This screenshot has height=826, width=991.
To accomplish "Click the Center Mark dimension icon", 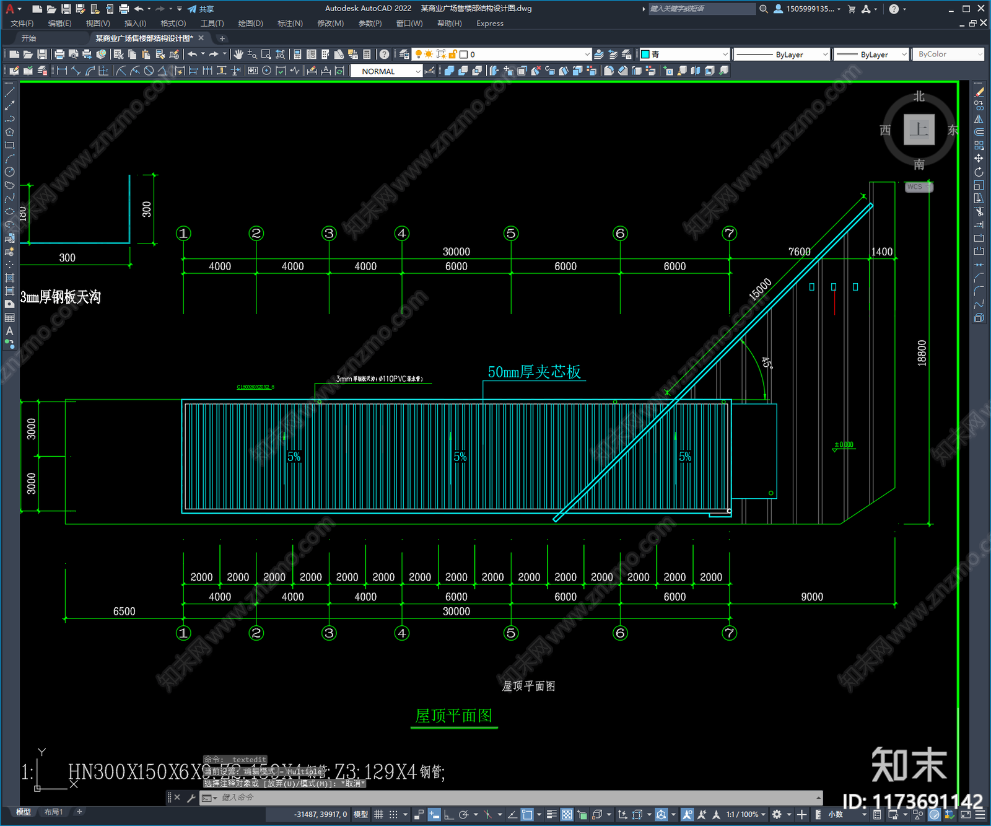I will (x=266, y=71).
